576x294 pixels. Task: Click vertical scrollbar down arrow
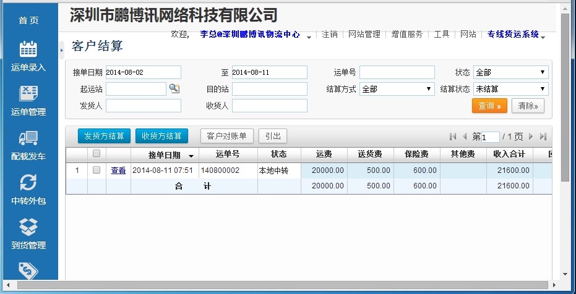click(x=565, y=274)
